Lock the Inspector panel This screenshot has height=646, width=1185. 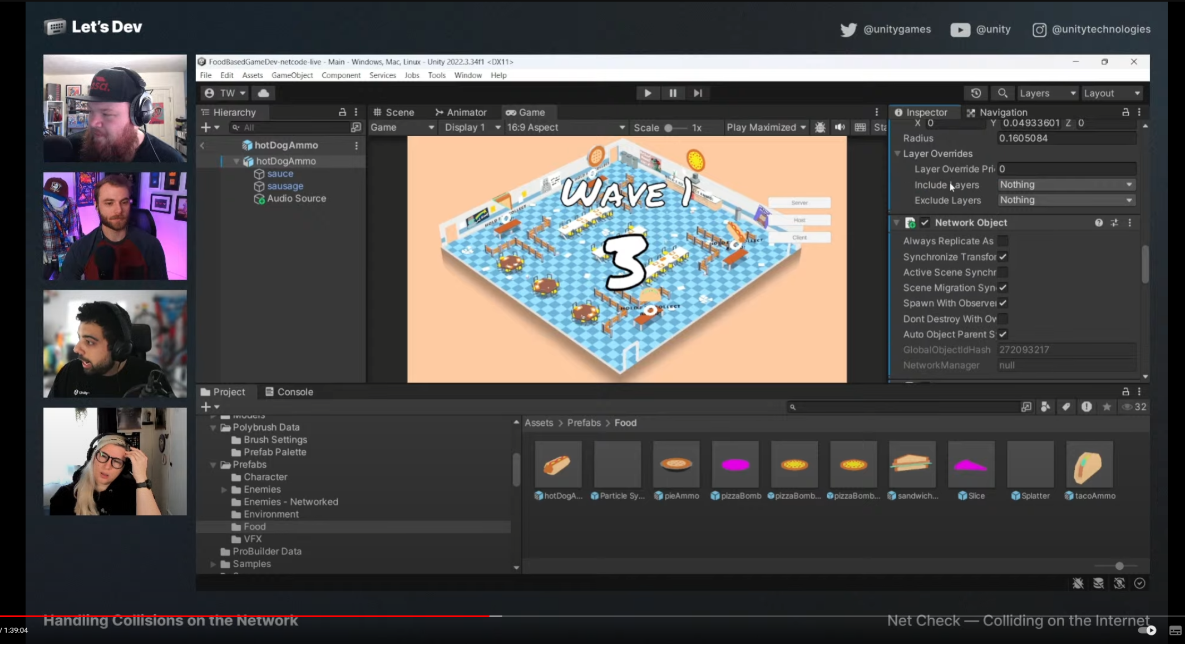click(x=1125, y=112)
